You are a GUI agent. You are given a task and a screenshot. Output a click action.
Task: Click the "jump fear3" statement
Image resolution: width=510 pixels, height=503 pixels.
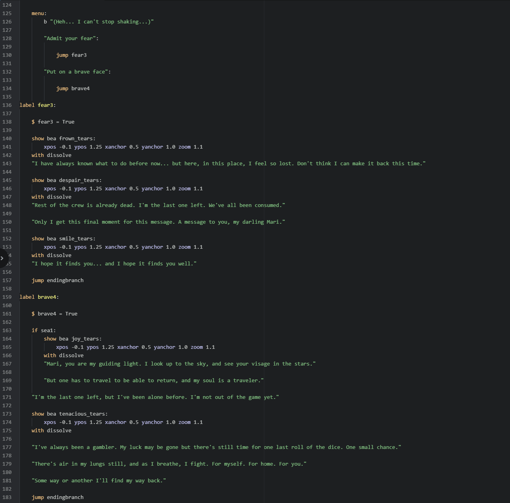pos(71,55)
